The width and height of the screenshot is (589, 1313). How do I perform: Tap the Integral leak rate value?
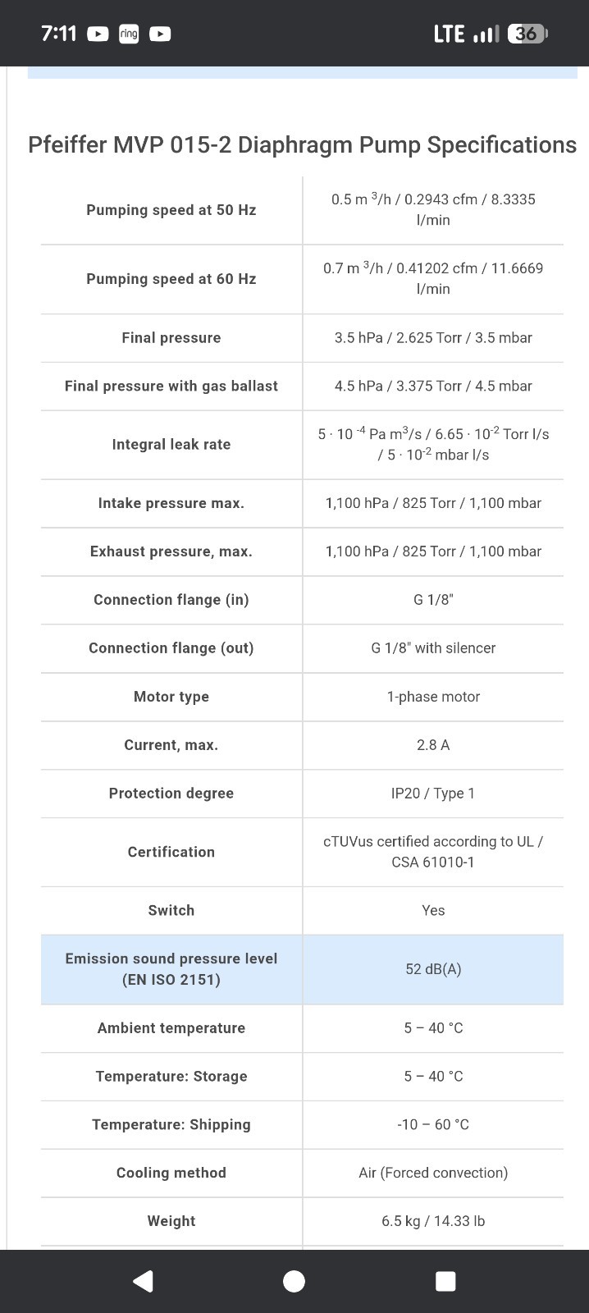(433, 444)
